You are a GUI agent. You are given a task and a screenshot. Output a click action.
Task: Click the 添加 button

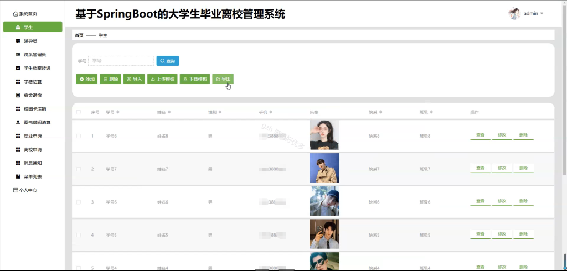(87, 79)
